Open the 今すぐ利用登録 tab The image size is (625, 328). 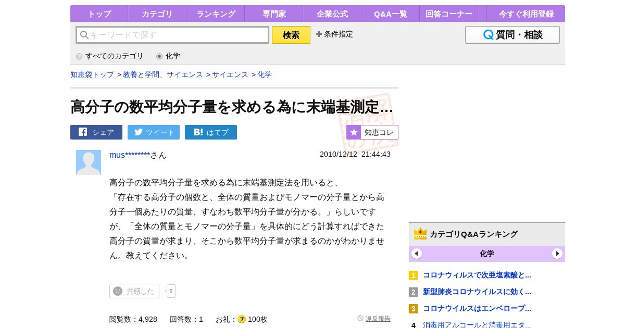pyautogui.click(x=526, y=14)
